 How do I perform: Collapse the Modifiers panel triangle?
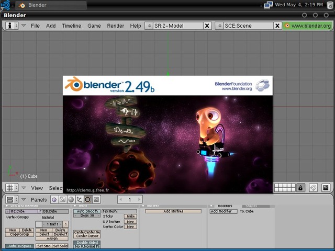point(211,206)
